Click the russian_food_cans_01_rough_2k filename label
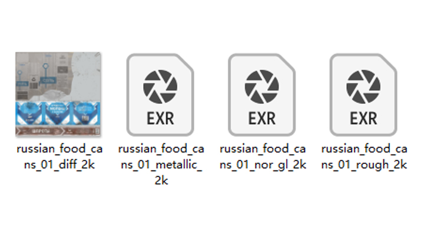 (x=365, y=156)
